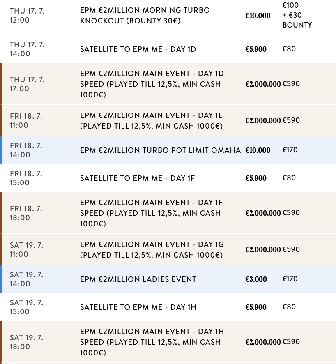Open the Turbo Pot Limit Omaha event
The width and height of the screenshot is (336, 364).
pos(160,150)
